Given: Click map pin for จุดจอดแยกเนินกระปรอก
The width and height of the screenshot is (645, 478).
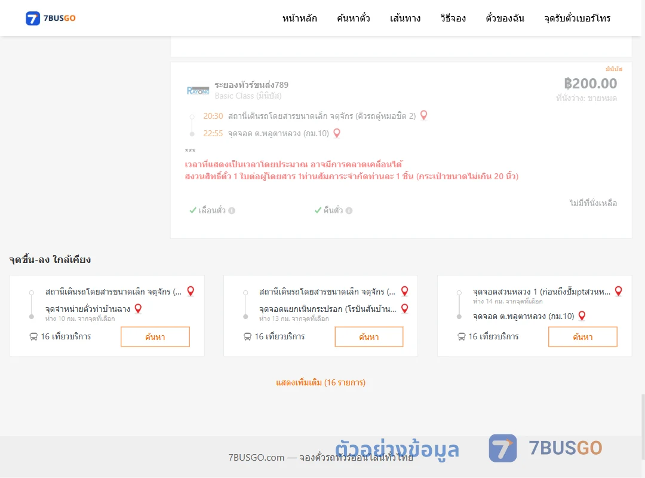Looking at the screenshot, I should [x=405, y=308].
